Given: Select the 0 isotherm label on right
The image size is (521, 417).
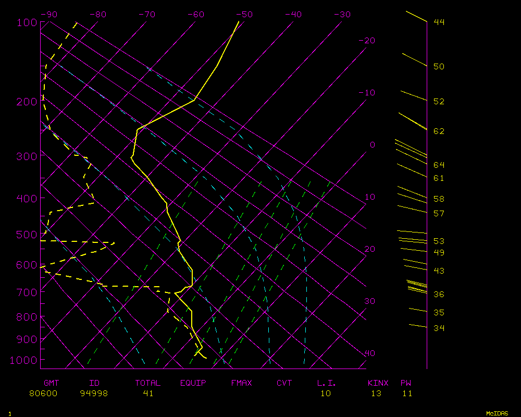Looking at the screenshot, I should pos(372,145).
